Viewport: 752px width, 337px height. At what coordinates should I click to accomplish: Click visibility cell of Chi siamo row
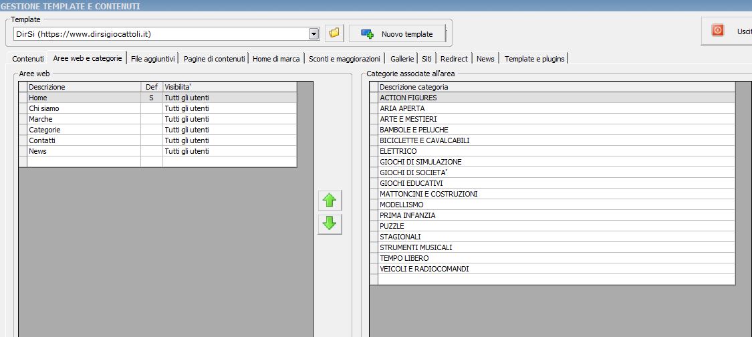[x=230, y=108]
